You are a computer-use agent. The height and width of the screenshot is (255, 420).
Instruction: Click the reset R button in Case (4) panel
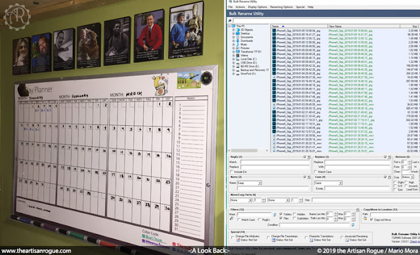[x=389, y=177]
